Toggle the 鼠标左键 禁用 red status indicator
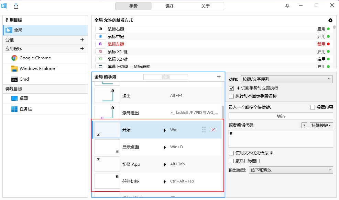 (328, 44)
